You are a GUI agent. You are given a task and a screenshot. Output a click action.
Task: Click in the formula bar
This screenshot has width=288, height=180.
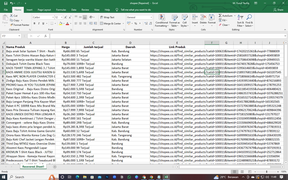[x=167, y=36]
